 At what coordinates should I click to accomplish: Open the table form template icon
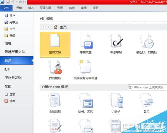click(115, 126)
